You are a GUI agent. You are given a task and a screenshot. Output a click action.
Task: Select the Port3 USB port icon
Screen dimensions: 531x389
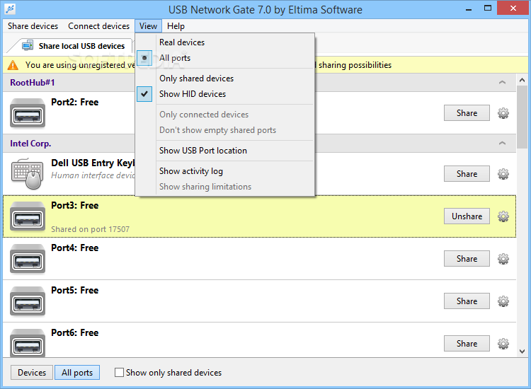coord(28,216)
